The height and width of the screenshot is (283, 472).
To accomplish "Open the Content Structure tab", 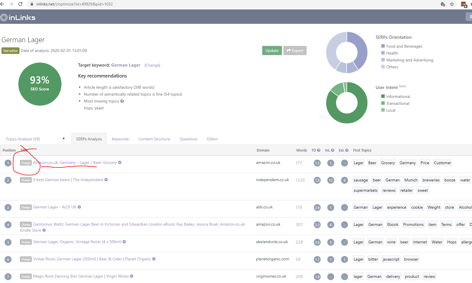I will pyautogui.click(x=154, y=139).
